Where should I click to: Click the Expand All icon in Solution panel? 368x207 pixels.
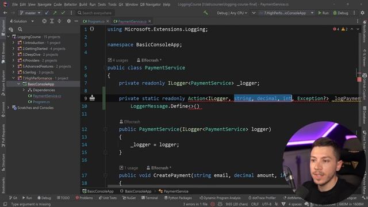[52, 21]
